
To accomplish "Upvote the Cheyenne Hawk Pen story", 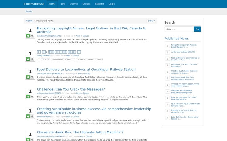I will tap(28, 139).
